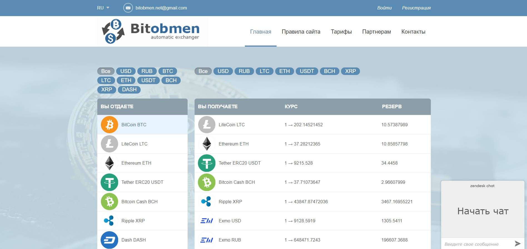Click Dash DASH label in give list
Image resolution: width=527 pixels, height=249 pixels.
tap(133, 240)
